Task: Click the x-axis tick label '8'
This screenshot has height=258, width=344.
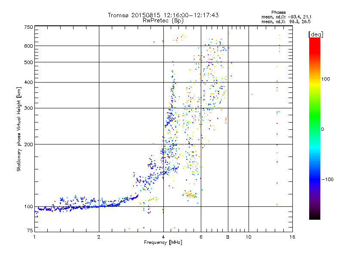Action: click(x=228, y=237)
